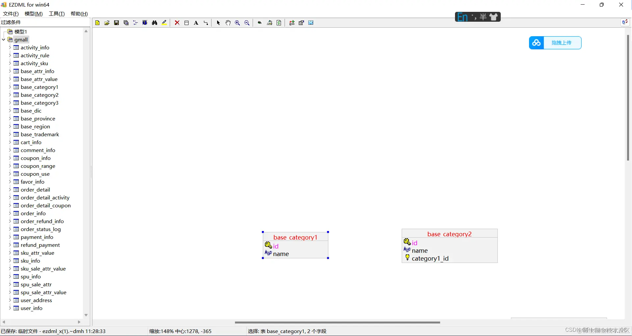The height and width of the screenshot is (336, 632).
Task: Save the model with floppy disk icon
Action: (x=116, y=23)
